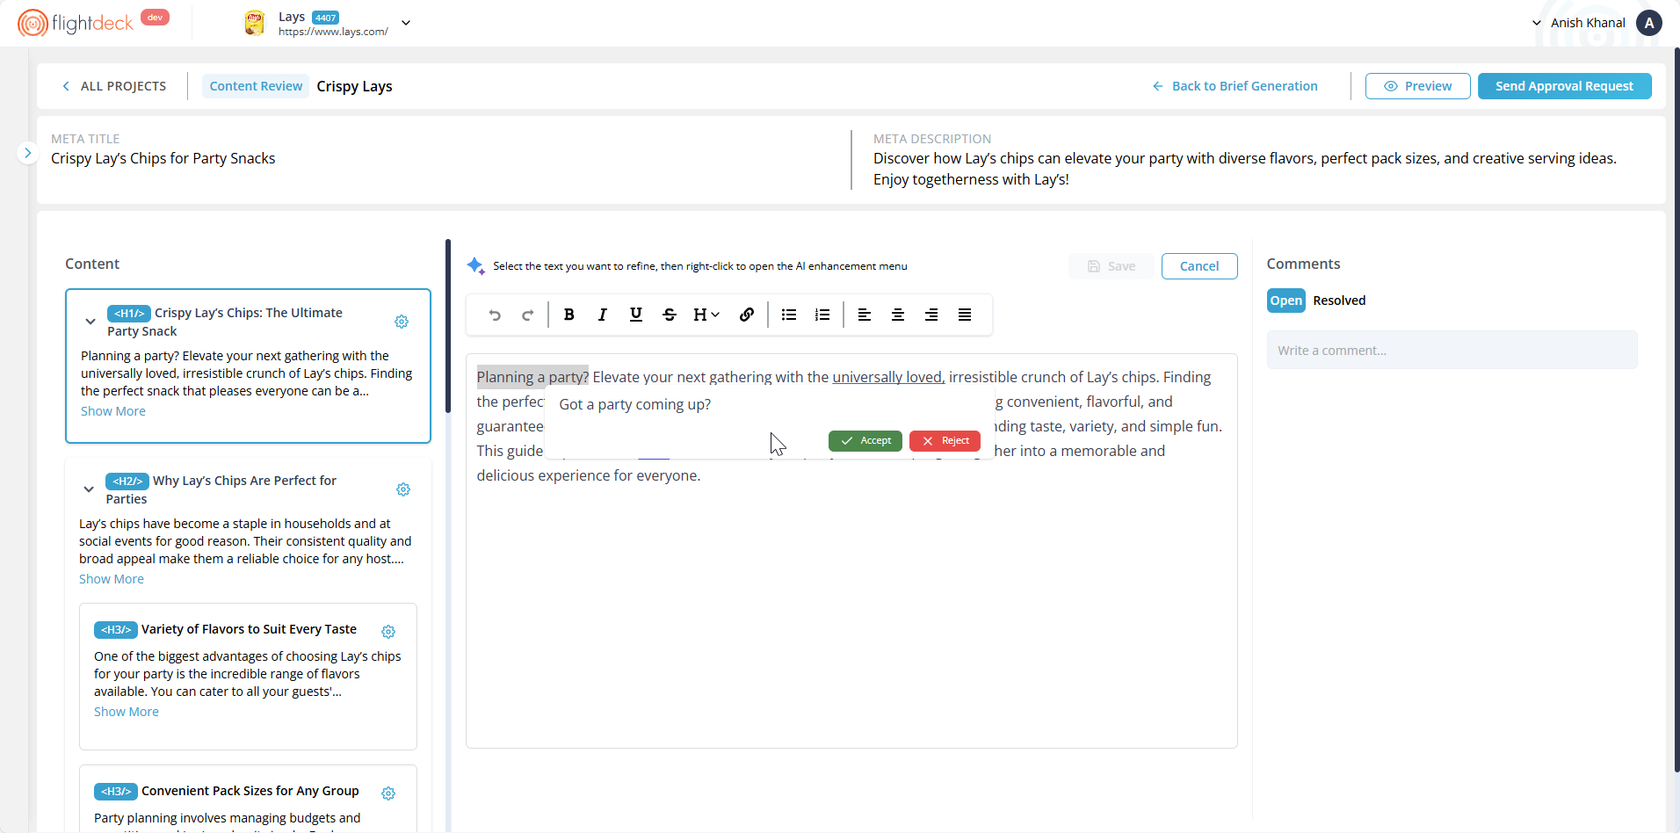1680x833 pixels.
Task: Click the 'Crispy Lays' project title
Action: [x=354, y=86]
